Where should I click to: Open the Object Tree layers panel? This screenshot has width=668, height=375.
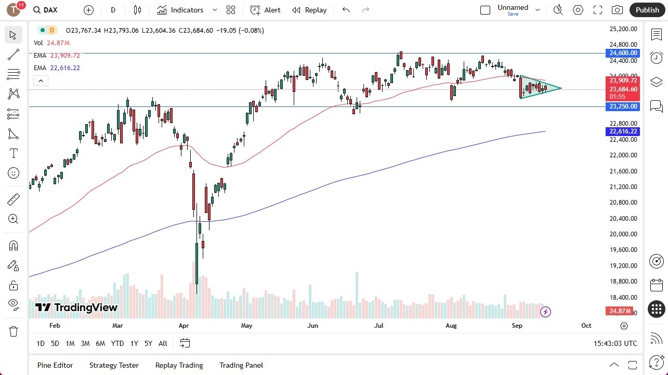coord(656,82)
